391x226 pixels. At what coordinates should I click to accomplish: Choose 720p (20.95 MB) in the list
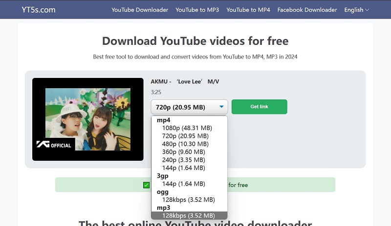pyautogui.click(x=189, y=136)
